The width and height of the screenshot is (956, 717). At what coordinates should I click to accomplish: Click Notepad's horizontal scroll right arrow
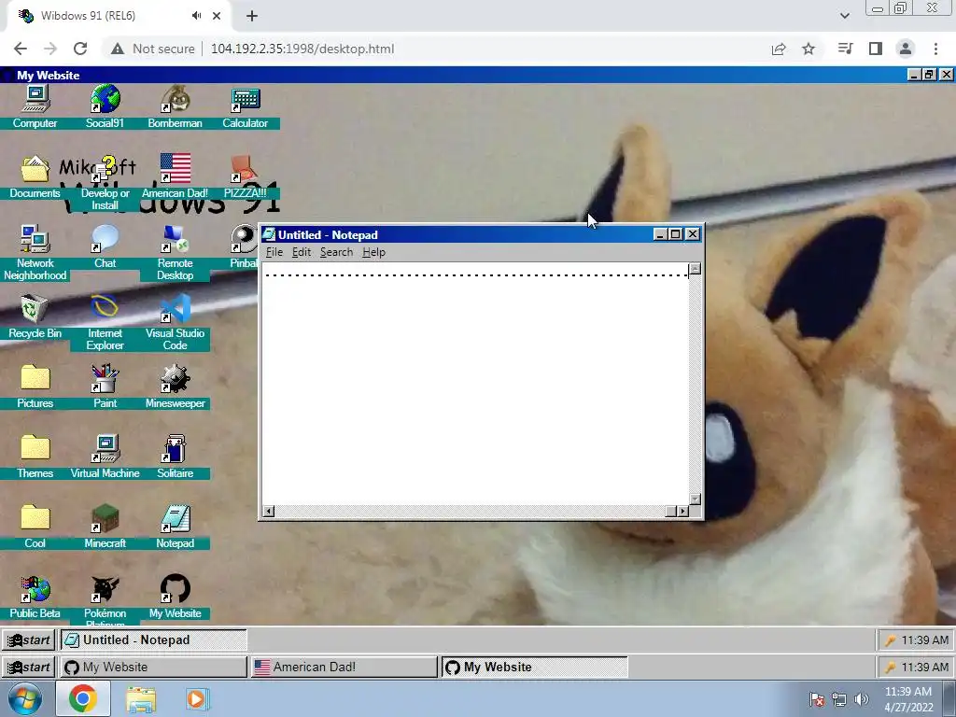tap(683, 511)
